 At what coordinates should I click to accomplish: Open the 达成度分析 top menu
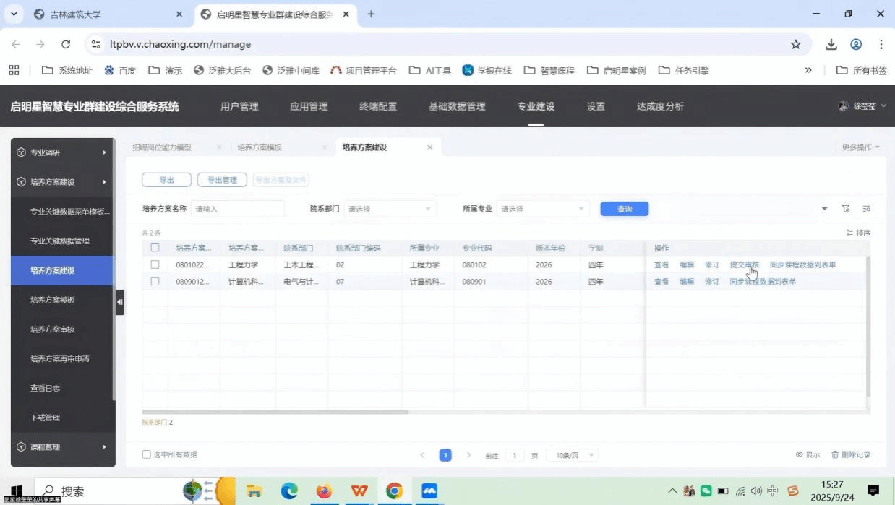coord(660,106)
